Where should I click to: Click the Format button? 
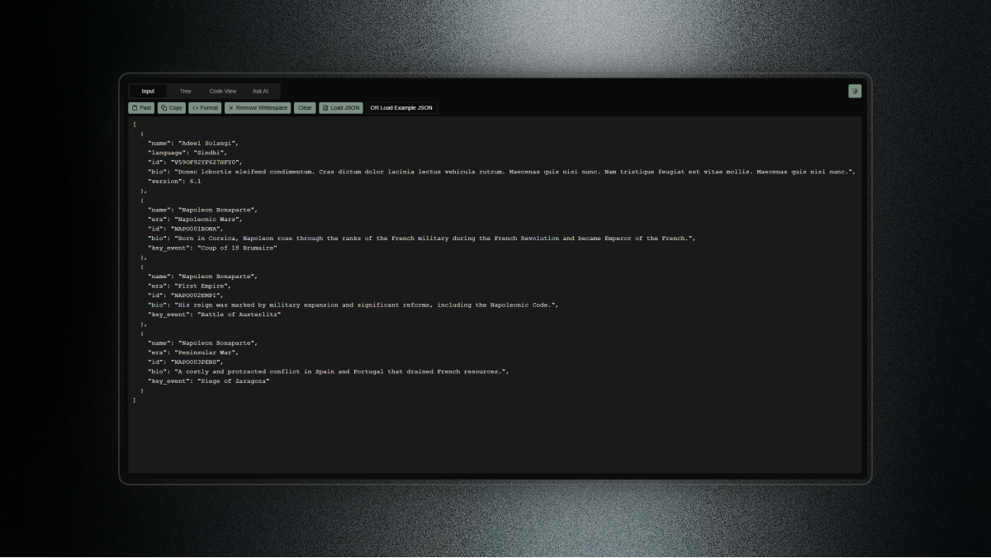pos(204,107)
